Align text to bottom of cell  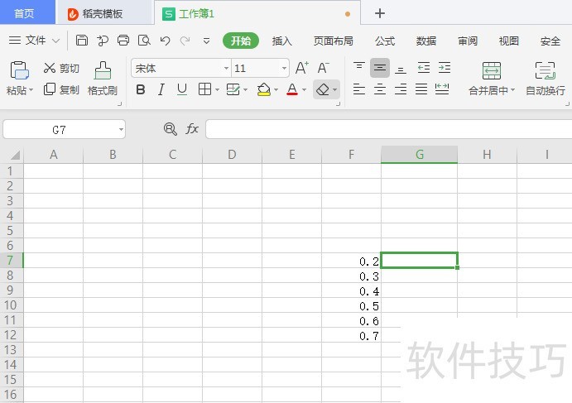click(x=401, y=68)
